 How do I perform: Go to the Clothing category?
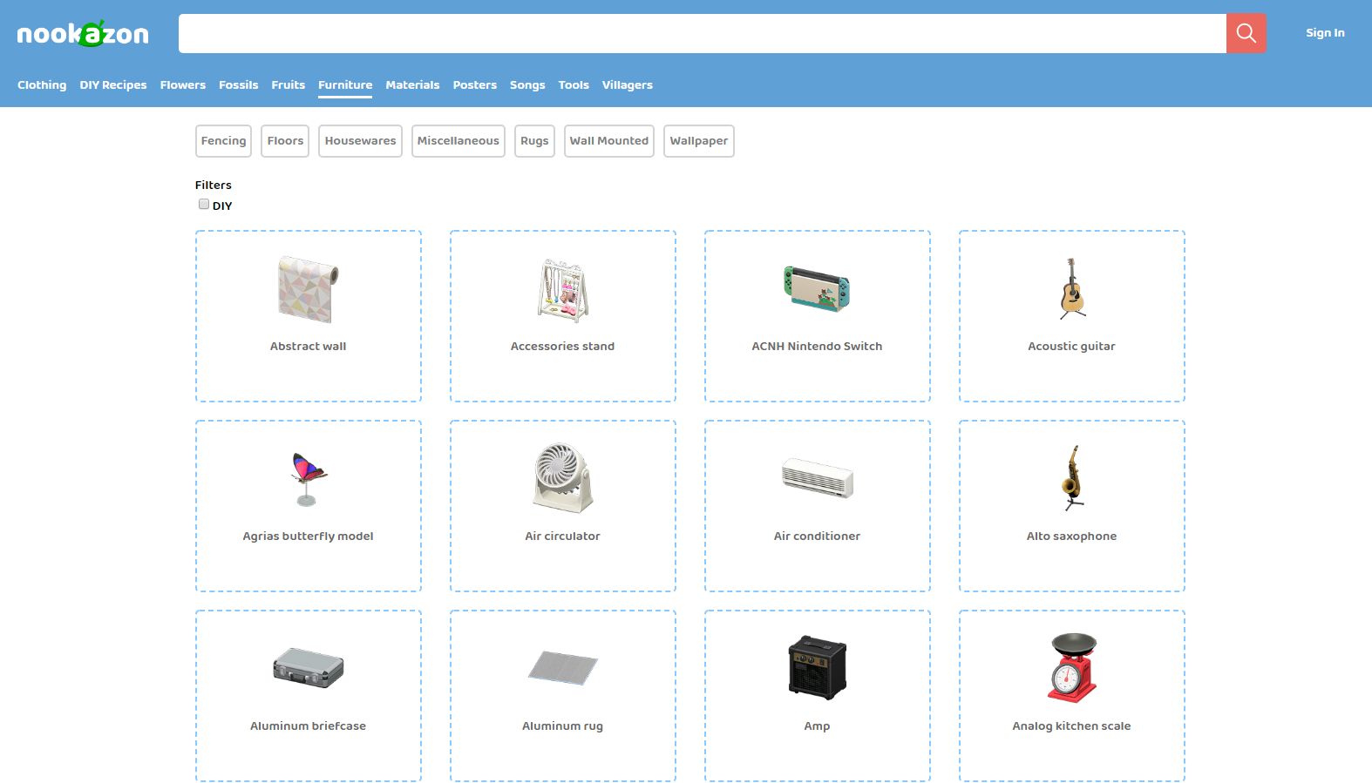[x=42, y=84]
